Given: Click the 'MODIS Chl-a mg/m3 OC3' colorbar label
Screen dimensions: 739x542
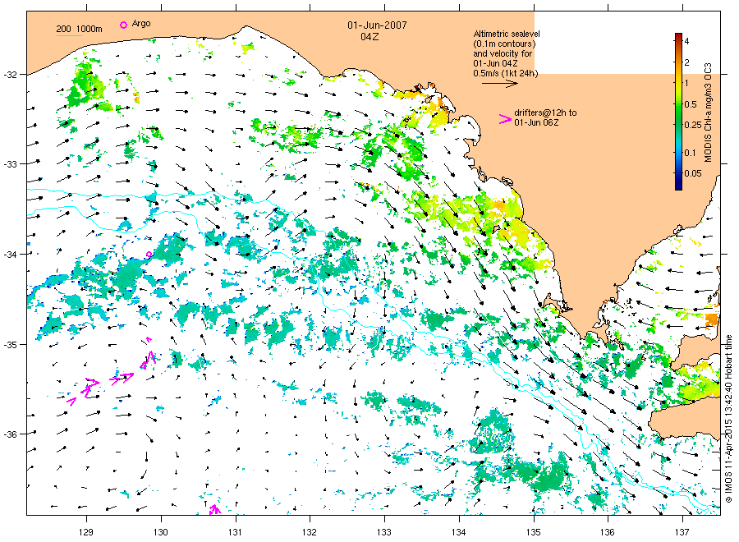Looking at the screenshot, I should (708, 113).
